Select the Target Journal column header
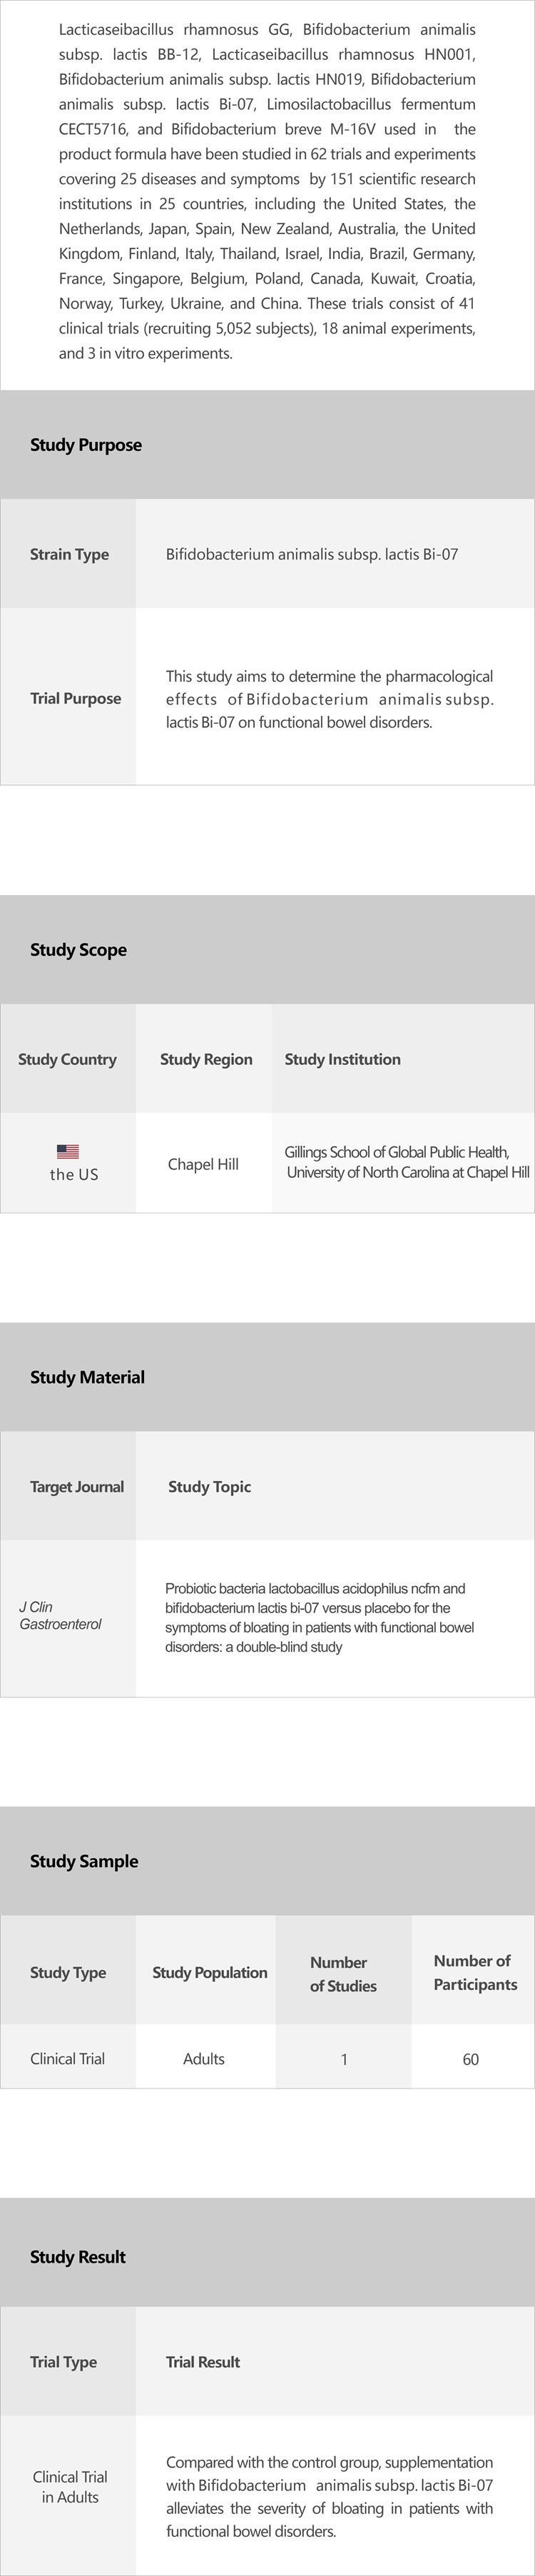The image size is (535, 2576). [77, 1487]
